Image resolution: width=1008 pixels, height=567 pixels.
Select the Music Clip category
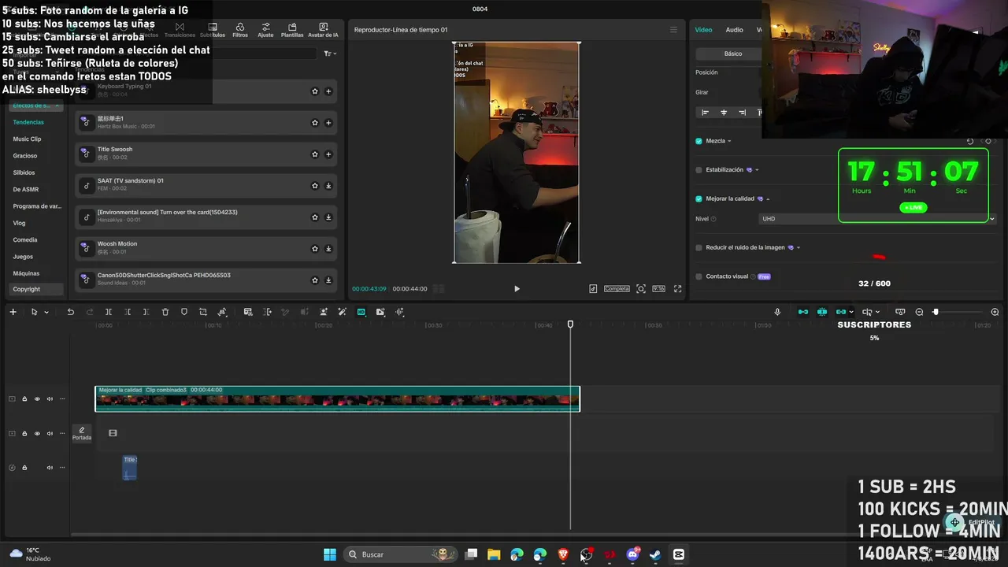point(27,139)
